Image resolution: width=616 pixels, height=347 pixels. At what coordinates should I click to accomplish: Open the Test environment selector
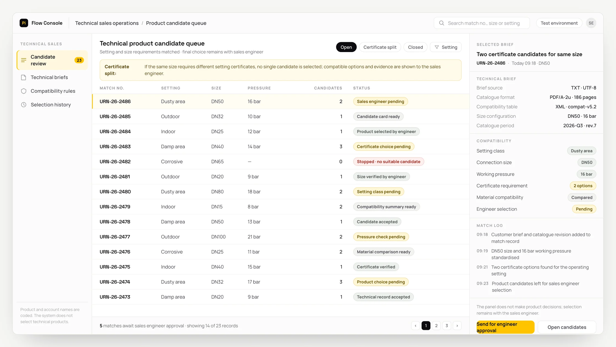(x=559, y=23)
